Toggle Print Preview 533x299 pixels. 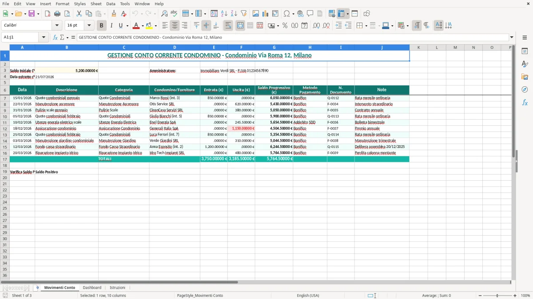pos(67,14)
